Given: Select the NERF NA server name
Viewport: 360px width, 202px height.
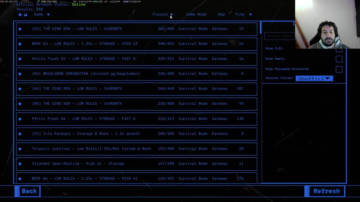Looking at the screenshot, I should (x=85, y=178).
